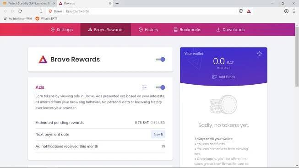This screenshot has width=299, height=168.
Task: Close the Fintech Start-Up SoFi tab
Action: (54, 3)
